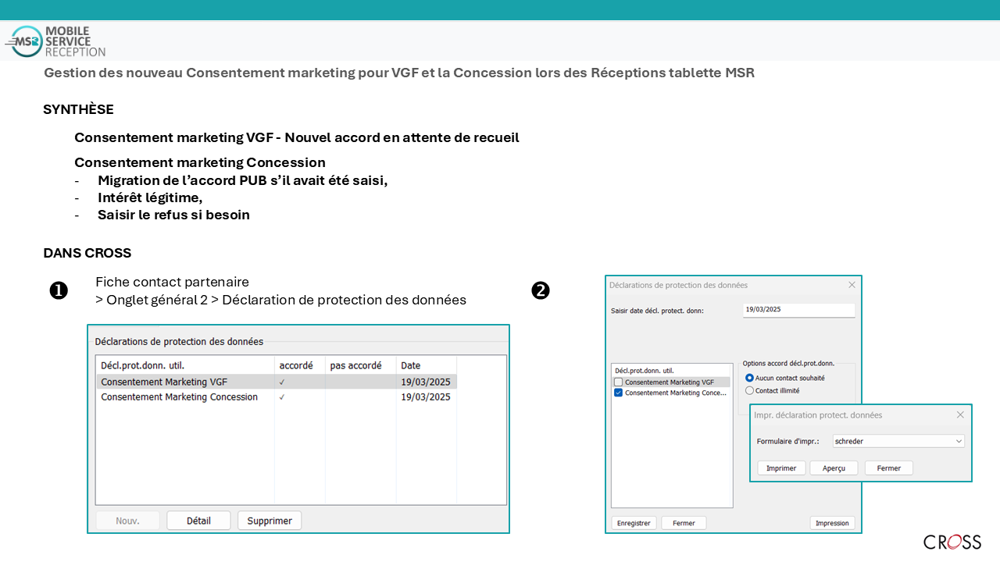Click the Supprimer button
This screenshot has width=1000, height=562.
coord(270,521)
